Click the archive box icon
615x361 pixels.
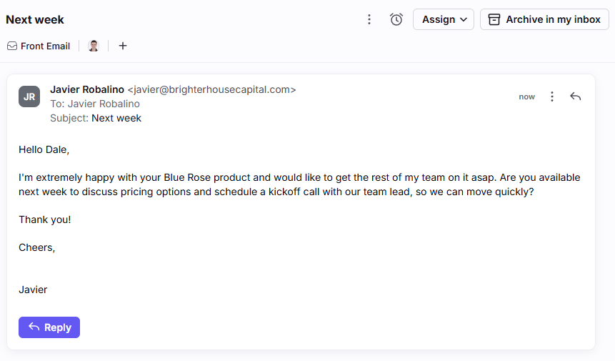pos(494,19)
